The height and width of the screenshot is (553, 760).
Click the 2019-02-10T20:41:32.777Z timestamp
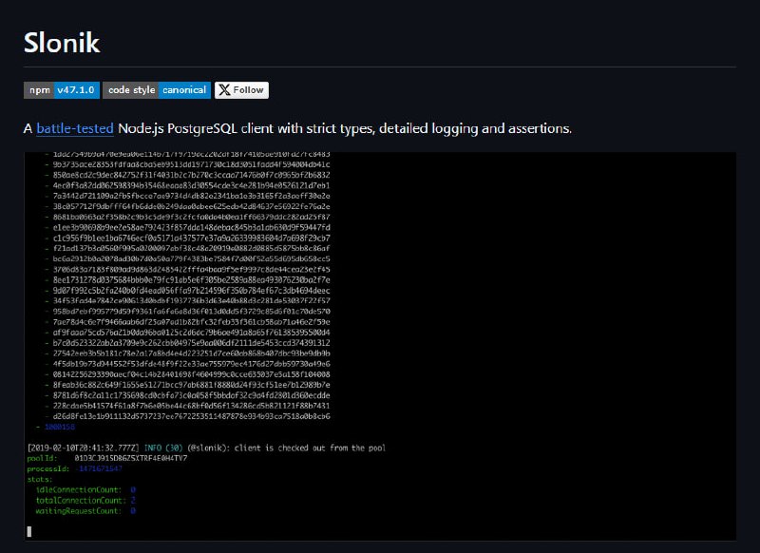coord(84,448)
